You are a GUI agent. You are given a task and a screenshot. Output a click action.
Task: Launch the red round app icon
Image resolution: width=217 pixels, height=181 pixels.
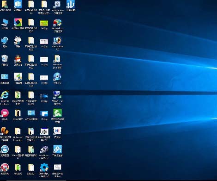tap(5, 167)
